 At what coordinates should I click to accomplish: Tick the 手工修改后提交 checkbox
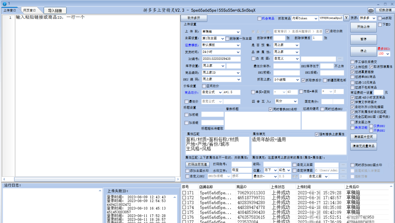pyautogui.click(x=352, y=62)
